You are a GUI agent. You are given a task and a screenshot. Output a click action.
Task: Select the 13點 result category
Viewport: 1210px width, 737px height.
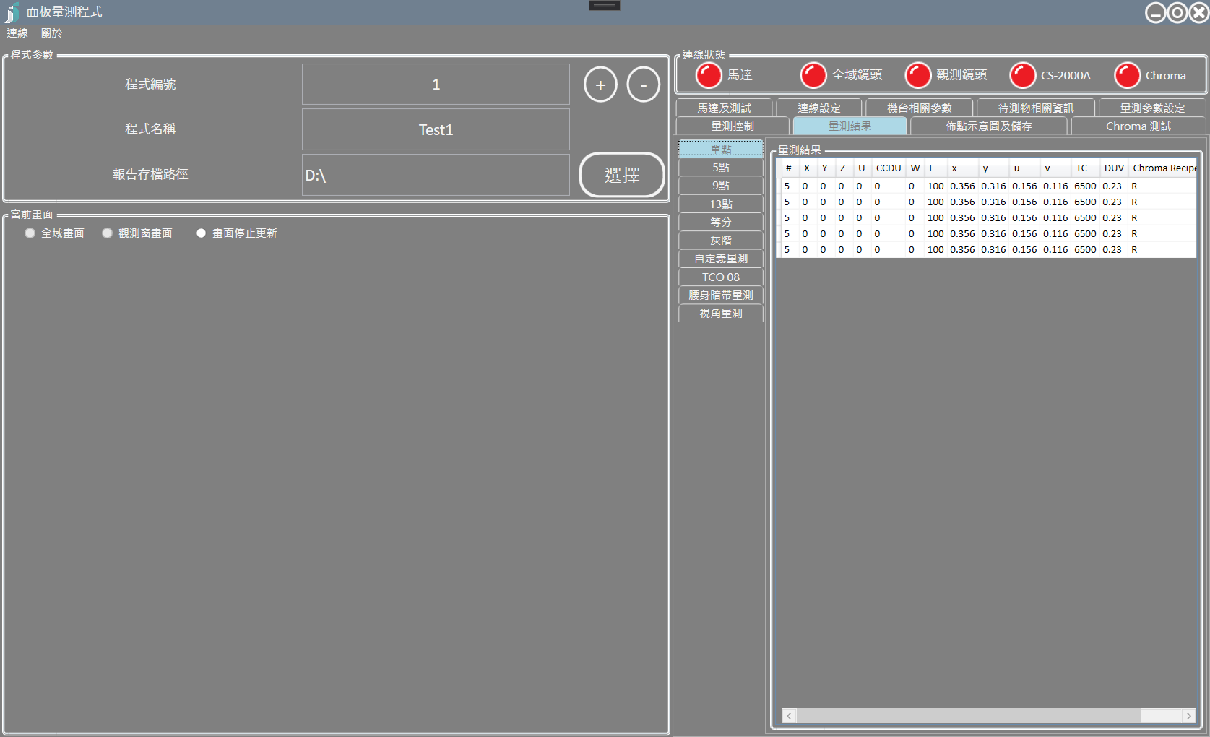[x=721, y=204]
